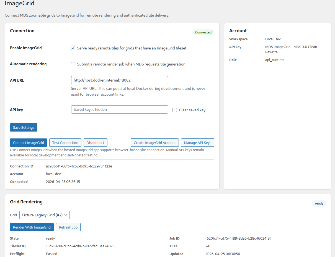The width and height of the screenshot is (335, 257).
Task: Run Test Connection
Action: [x=65, y=143]
